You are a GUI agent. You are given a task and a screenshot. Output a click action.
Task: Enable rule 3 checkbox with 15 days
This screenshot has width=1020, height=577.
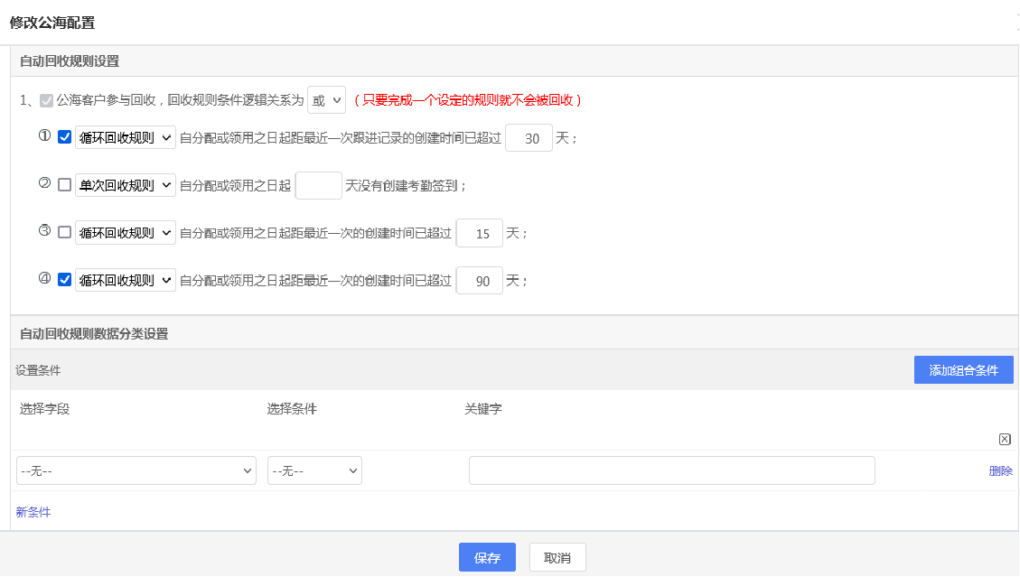(x=65, y=232)
